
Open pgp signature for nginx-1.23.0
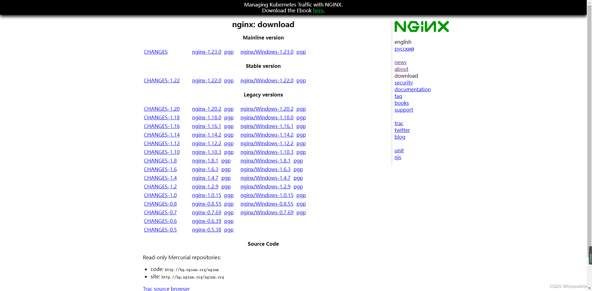(229, 52)
